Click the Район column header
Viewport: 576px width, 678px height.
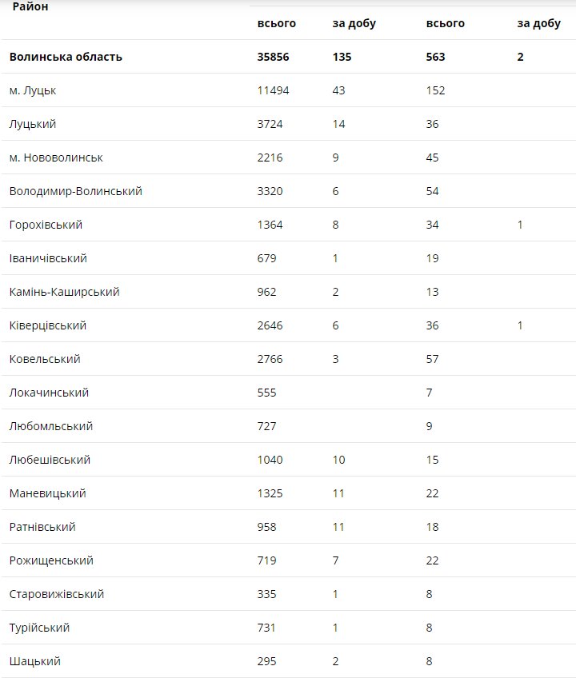30,6
